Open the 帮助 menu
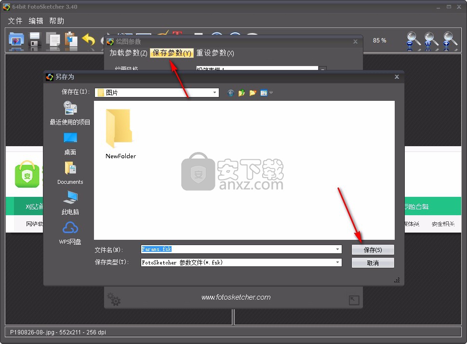This screenshot has height=344, width=467. [56, 21]
